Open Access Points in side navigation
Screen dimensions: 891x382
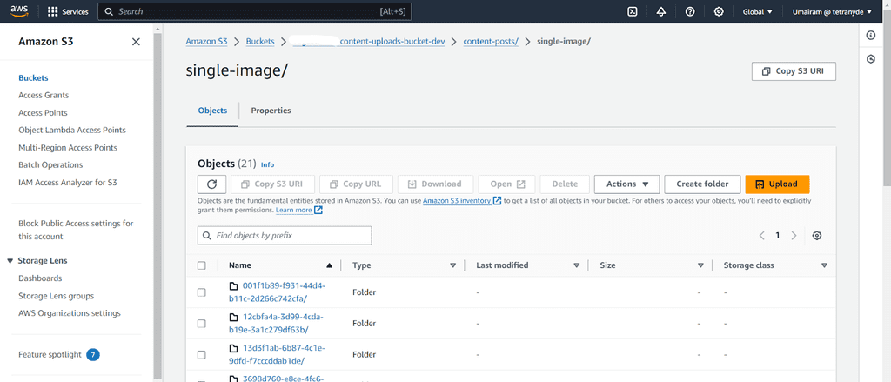pos(43,113)
